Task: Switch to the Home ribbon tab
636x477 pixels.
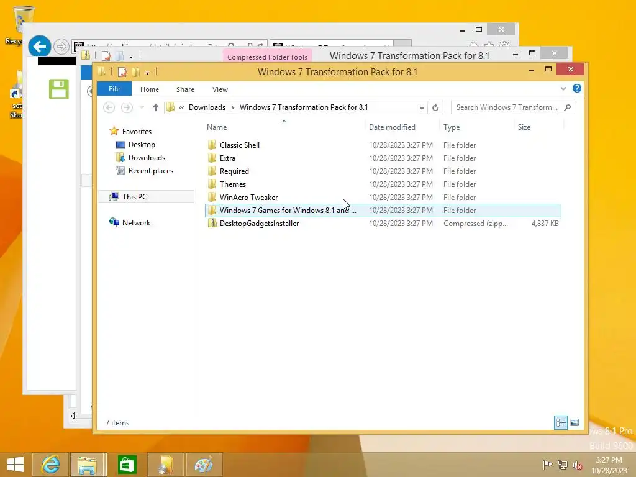Action: pyautogui.click(x=149, y=89)
